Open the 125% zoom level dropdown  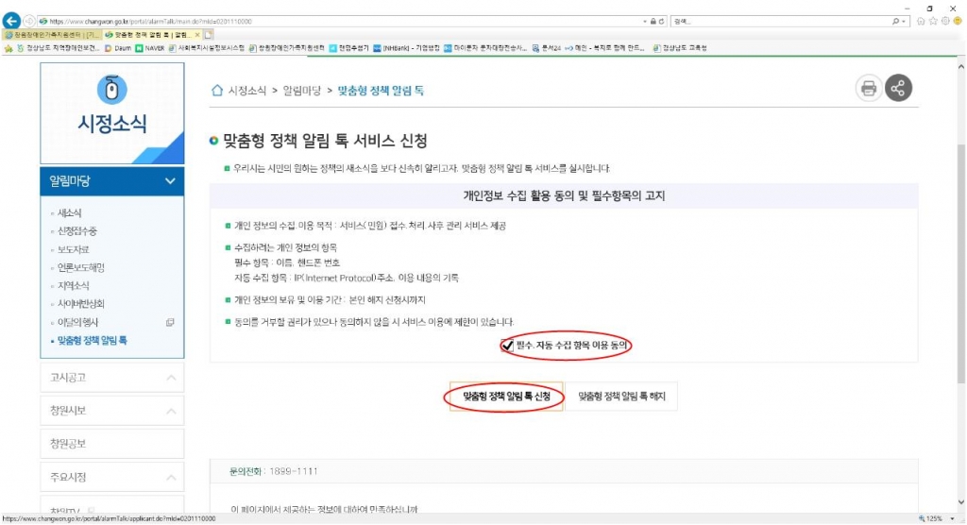click(x=952, y=518)
